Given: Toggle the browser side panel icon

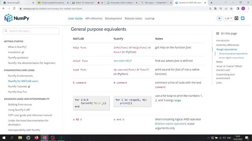Looking at the screenshot, I should (x=238, y=9).
